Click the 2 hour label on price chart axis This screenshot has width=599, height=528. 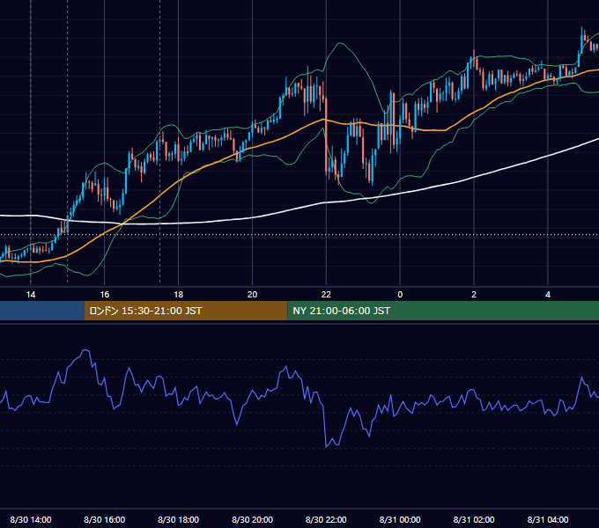pos(474,295)
